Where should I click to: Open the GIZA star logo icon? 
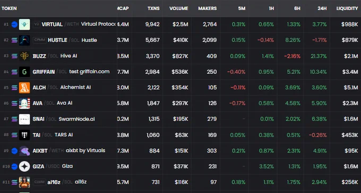24,166
